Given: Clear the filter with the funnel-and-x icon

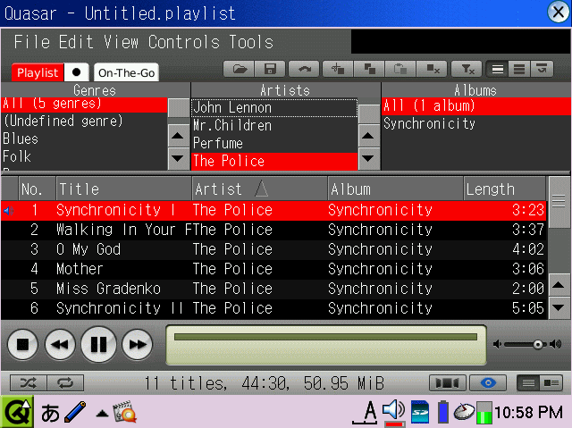Looking at the screenshot, I should coord(467,69).
